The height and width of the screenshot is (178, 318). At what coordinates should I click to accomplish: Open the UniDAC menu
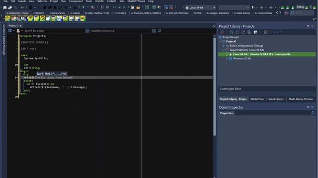(99, 1)
